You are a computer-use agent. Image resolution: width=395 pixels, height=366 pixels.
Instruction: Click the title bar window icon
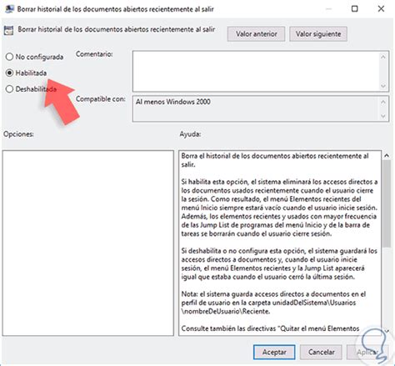click(x=10, y=9)
